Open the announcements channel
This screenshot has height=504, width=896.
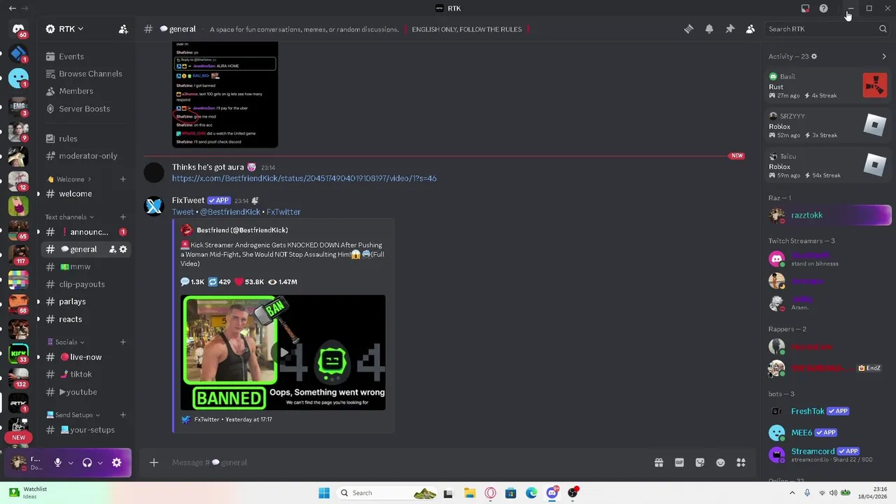pyautogui.click(x=87, y=232)
